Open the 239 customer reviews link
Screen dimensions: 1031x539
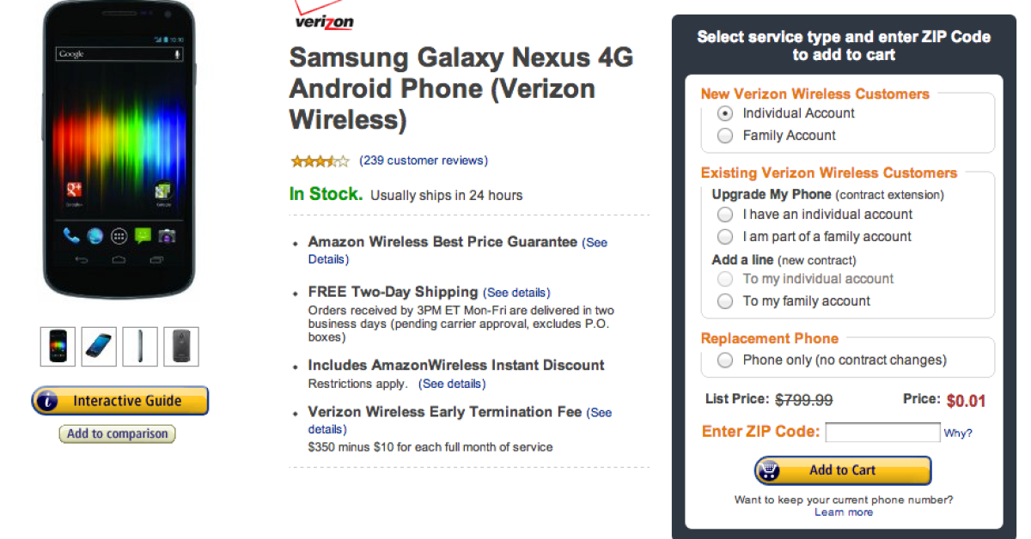pos(423,160)
